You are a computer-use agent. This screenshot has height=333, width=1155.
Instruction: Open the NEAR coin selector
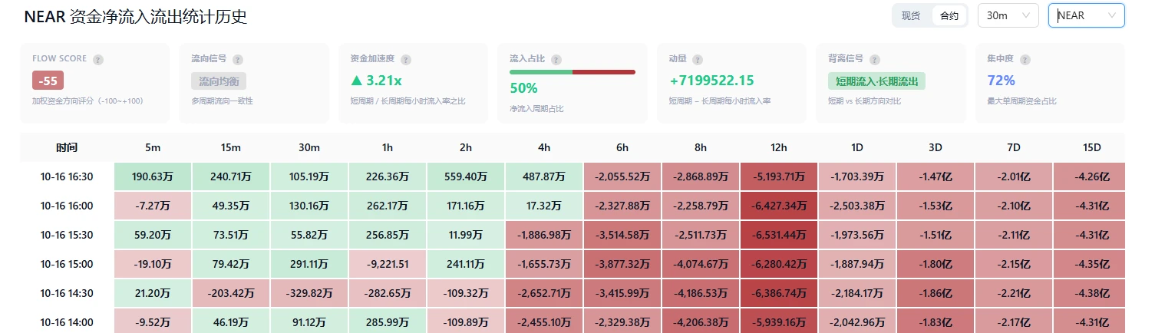coord(1086,15)
